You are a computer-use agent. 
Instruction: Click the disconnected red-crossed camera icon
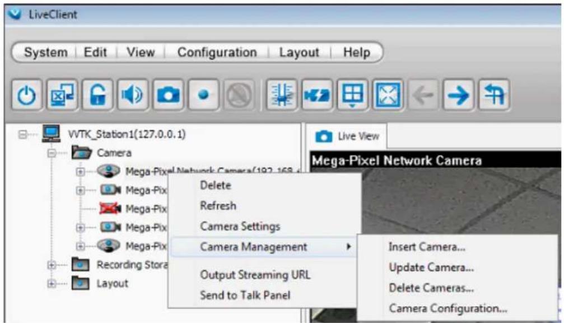pyautogui.click(x=110, y=208)
